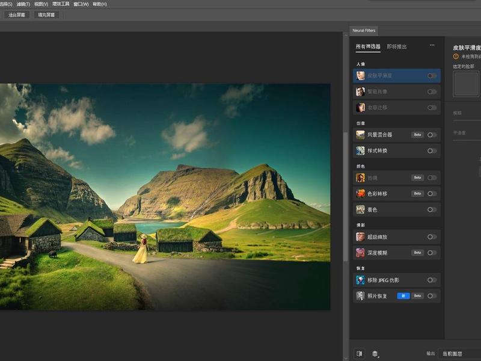Click the 摄影 category heading
481x361 pixels.
[x=360, y=225]
